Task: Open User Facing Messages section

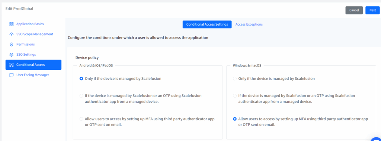Action: (33, 75)
